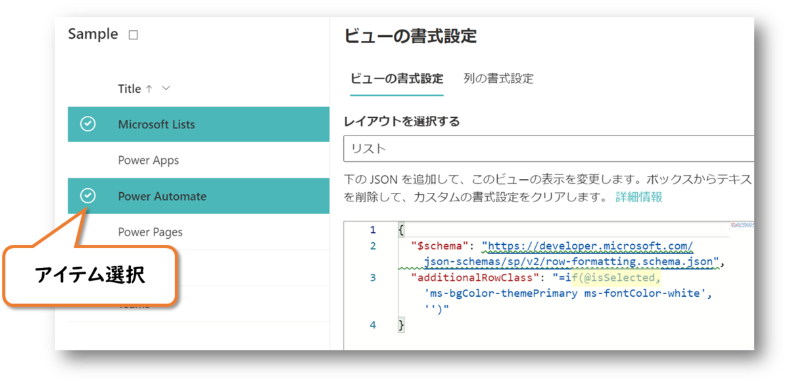Click line number 1 in the code editor
This screenshot has width=789, height=385.
click(x=373, y=230)
